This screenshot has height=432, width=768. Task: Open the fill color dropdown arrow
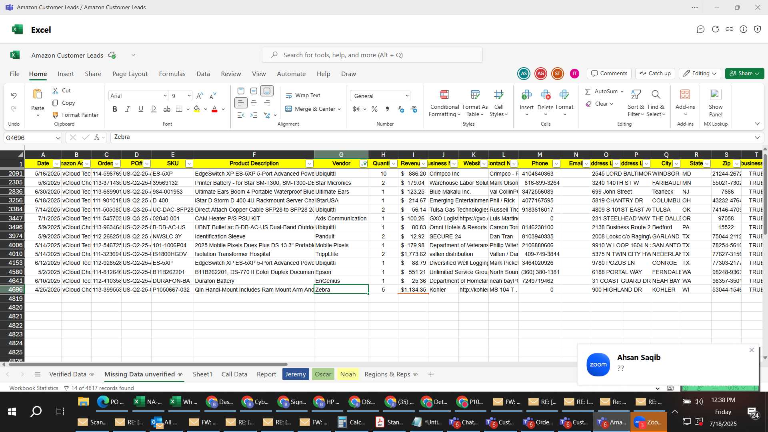(x=206, y=109)
